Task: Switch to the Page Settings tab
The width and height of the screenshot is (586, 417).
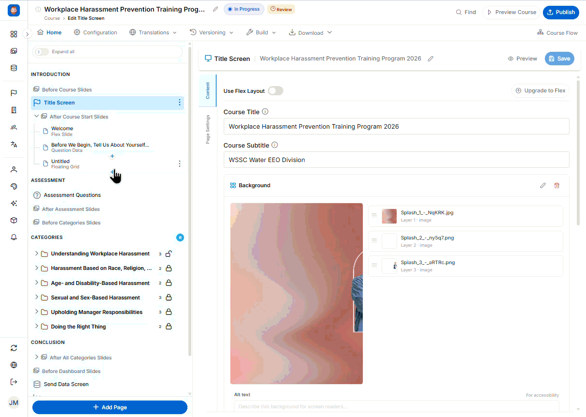Action: pyautogui.click(x=208, y=129)
